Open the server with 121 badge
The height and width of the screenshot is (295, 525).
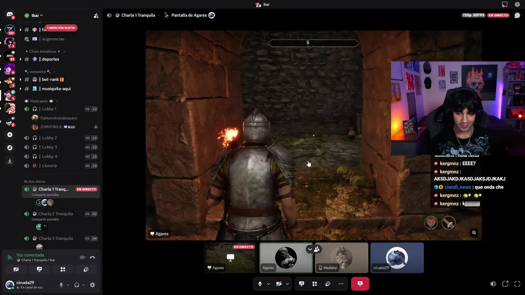tap(10, 29)
